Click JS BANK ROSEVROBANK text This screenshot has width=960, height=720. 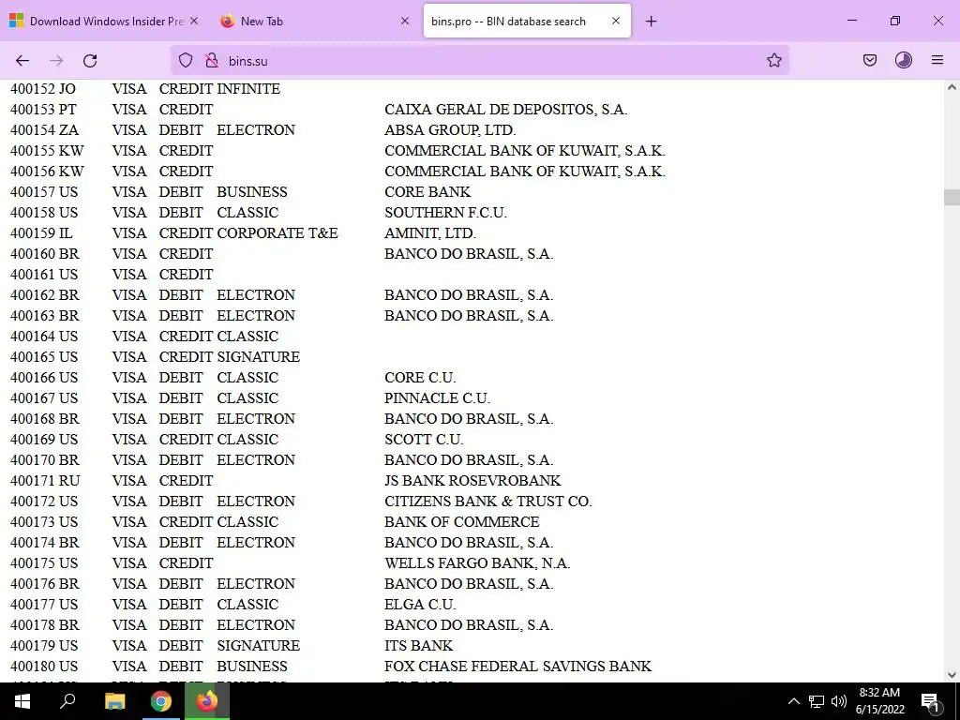(472, 481)
